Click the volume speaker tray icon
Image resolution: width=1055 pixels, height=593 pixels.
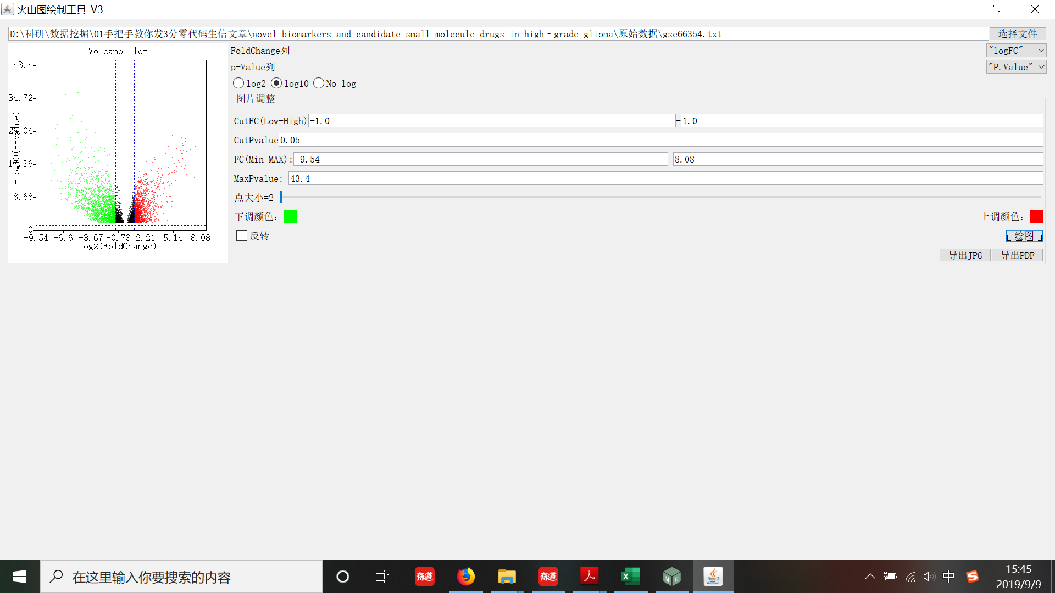[929, 577]
